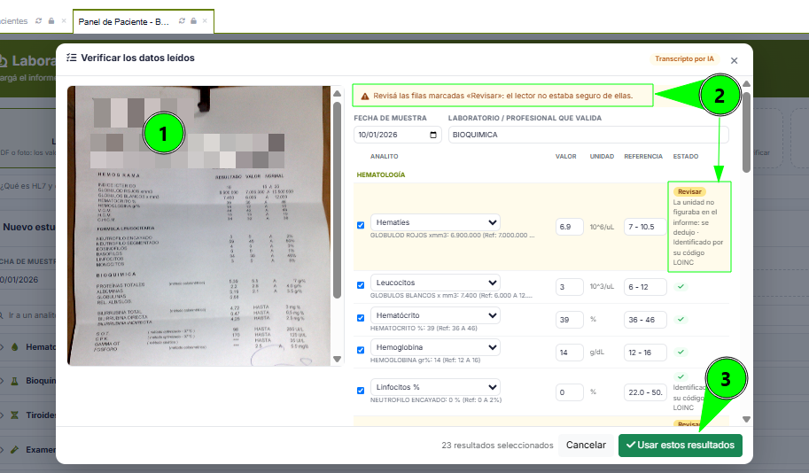Click the Cancelar button
This screenshot has width=809, height=473.
coord(586,446)
